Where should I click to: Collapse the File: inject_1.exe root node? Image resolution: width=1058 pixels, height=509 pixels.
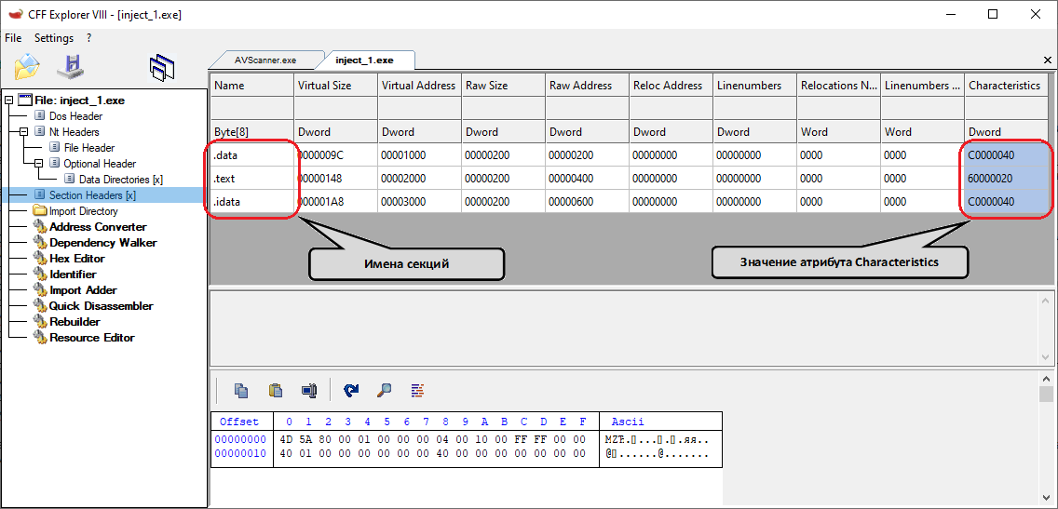tap(8, 100)
